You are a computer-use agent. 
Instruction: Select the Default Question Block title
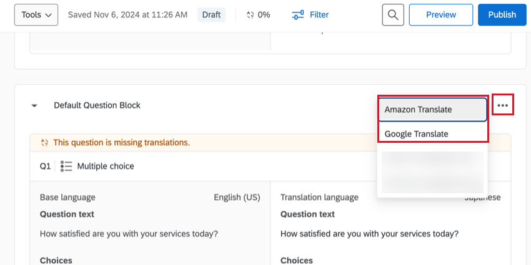click(97, 105)
